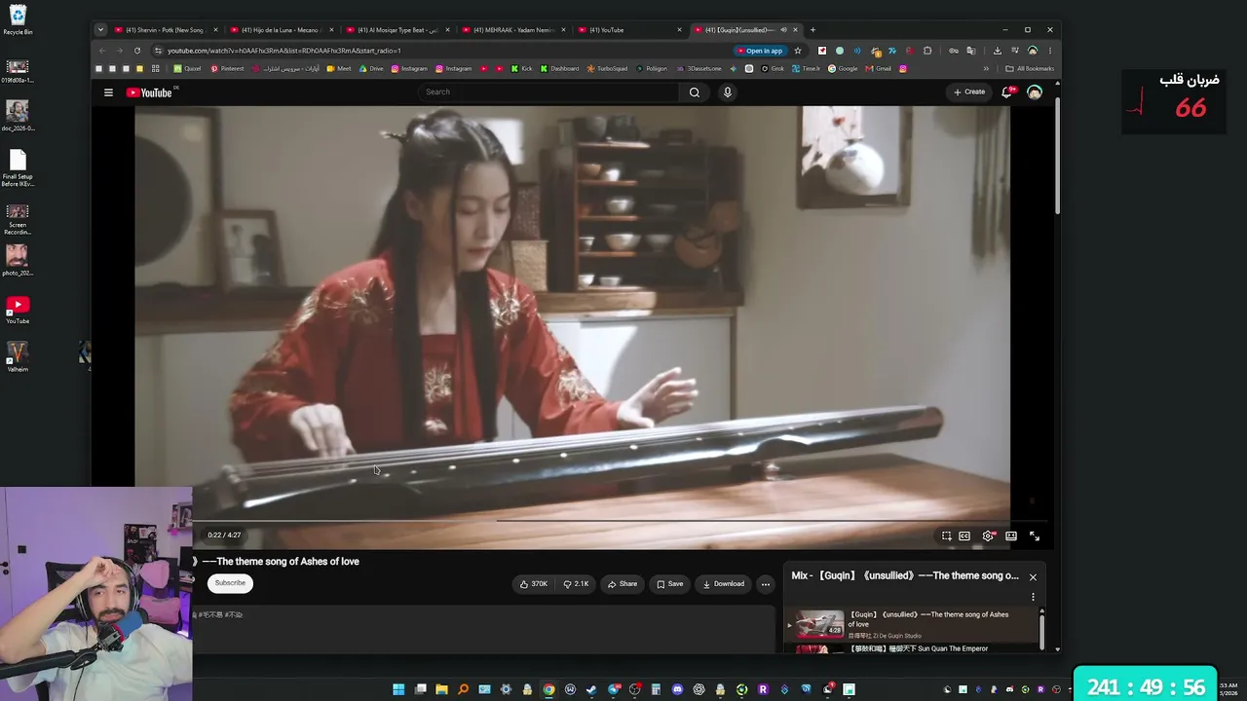The image size is (1247, 701).
Task: Click the screenshot capture icon in player controls
Action: (x=946, y=536)
